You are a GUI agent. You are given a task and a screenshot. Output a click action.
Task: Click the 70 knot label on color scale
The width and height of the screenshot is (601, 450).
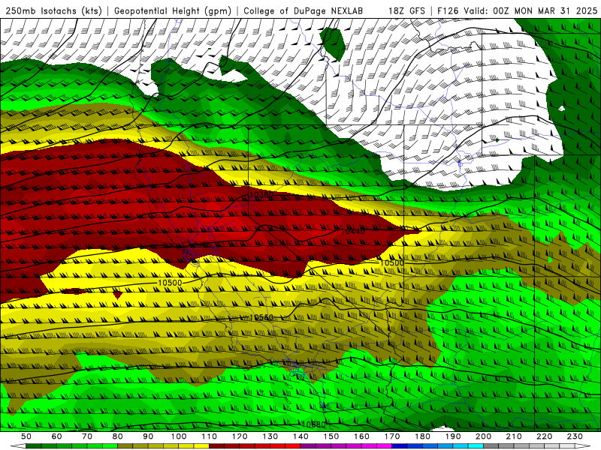click(x=87, y=436)
